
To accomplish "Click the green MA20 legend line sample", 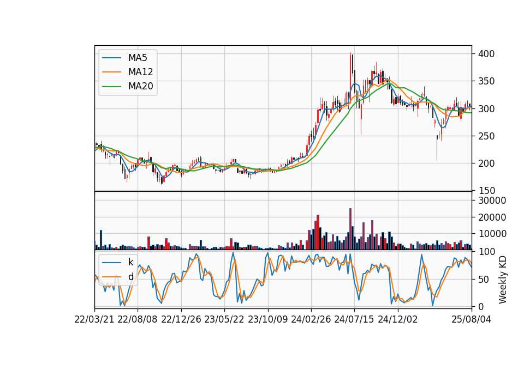I will pos(111,86).
